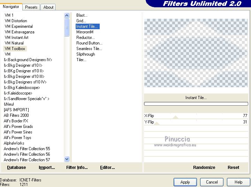Screen dimensions: 251x187
Task: Click the filter preview image
Action: 196,53
